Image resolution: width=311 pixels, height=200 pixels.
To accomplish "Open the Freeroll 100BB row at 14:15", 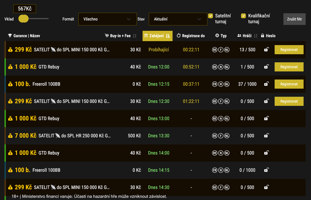I will coord(46,170).
